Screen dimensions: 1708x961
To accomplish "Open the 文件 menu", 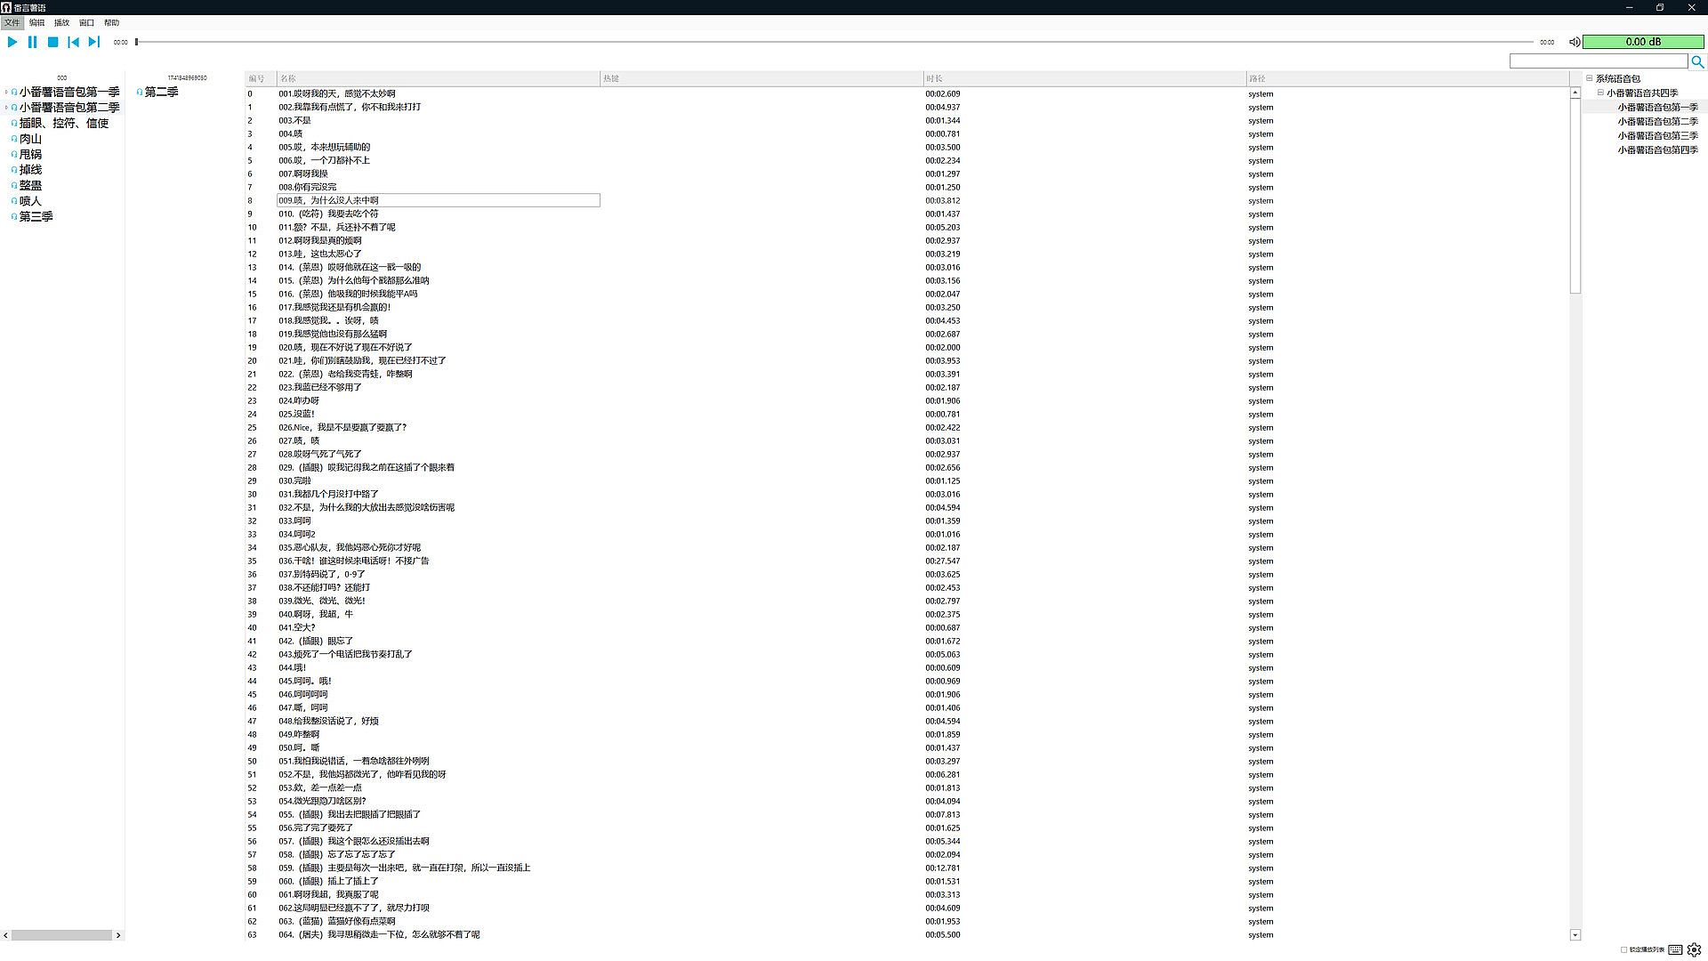I will pyautogui.click(x=12, y=22).
